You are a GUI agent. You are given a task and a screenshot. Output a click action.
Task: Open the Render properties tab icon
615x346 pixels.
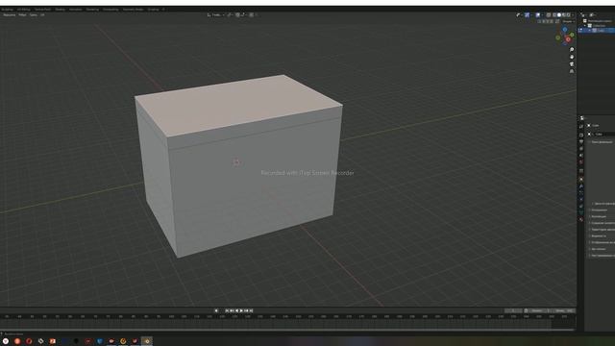[x=581, y=135]
